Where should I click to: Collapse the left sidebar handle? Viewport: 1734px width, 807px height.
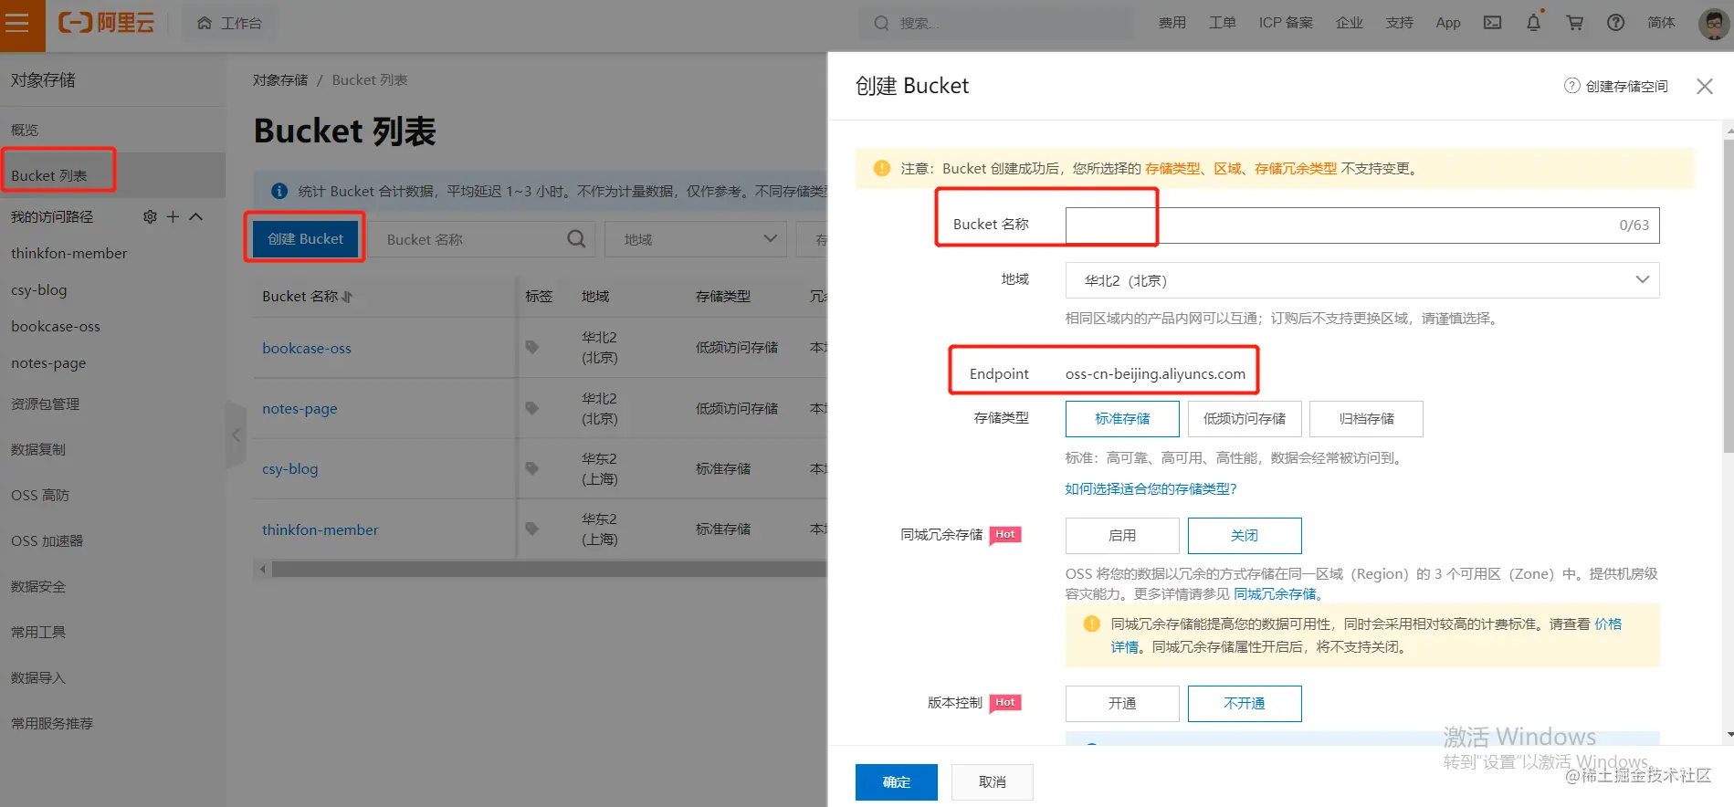click(236, 435)
